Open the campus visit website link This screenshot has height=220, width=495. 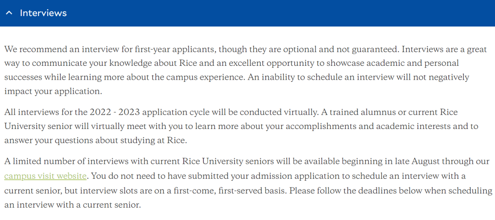[x=45, y=176]
